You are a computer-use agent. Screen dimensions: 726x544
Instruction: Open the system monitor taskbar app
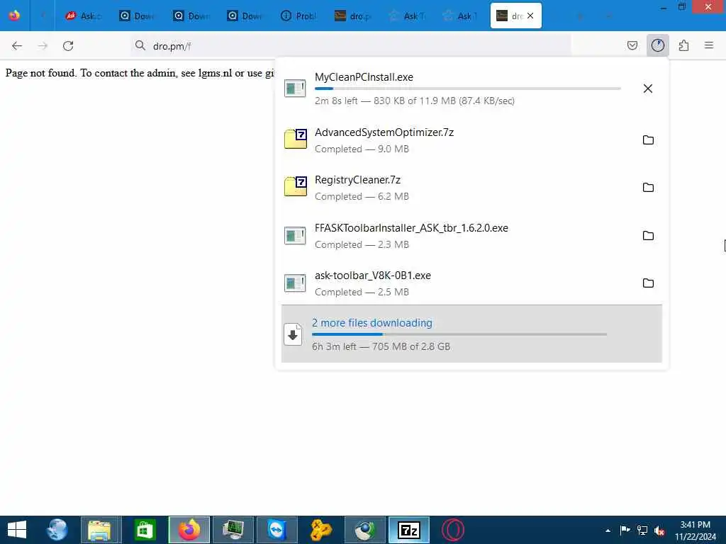[233, 530]
